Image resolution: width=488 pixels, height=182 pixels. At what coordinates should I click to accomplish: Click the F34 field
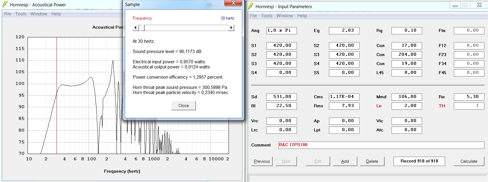(469, 64)
